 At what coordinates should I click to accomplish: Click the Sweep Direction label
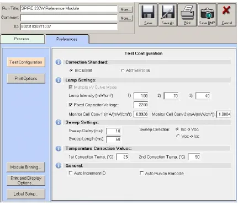pyautogui.click(x=155, y=129)
